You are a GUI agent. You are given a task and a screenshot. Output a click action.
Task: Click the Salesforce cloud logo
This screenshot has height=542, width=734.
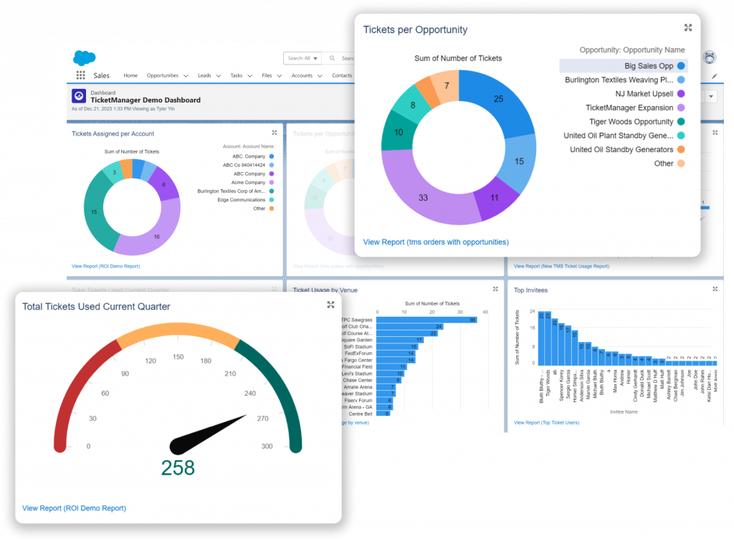point(85,57)
